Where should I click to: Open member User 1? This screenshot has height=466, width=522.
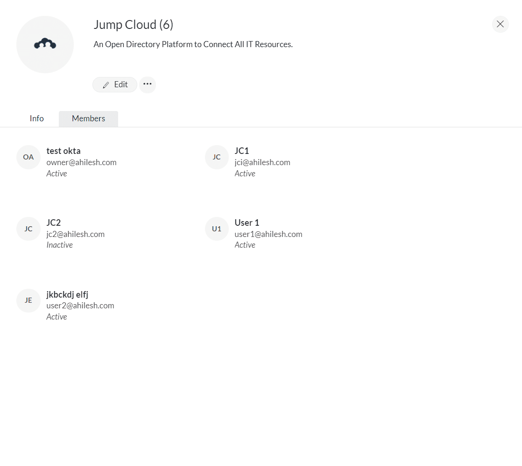[x=247, y=223]
